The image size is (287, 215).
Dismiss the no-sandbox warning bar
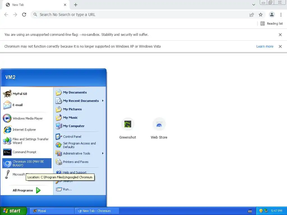coord(280,34)
